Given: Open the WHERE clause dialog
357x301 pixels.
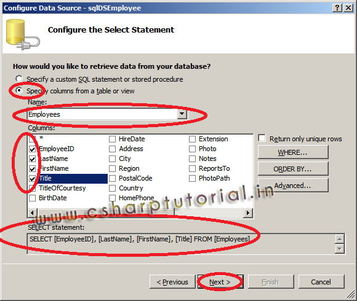Looking at the screenshot, I should click(x=293, y=152).
